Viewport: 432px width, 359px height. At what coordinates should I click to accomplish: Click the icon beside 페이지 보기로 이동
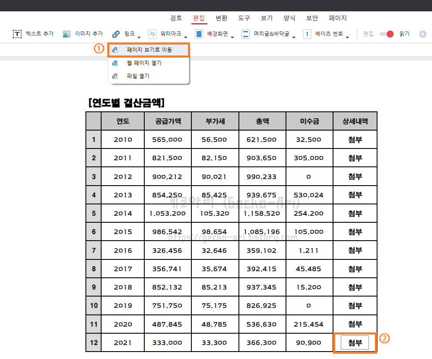pos(115,50)
